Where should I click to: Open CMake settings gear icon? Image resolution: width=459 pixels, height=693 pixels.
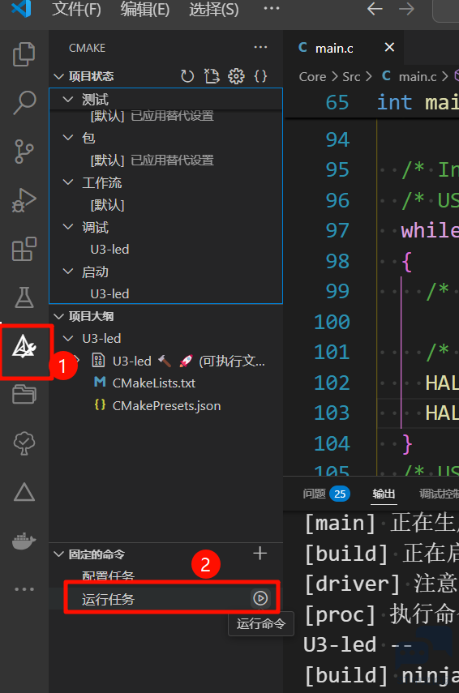tap(236, 76)
